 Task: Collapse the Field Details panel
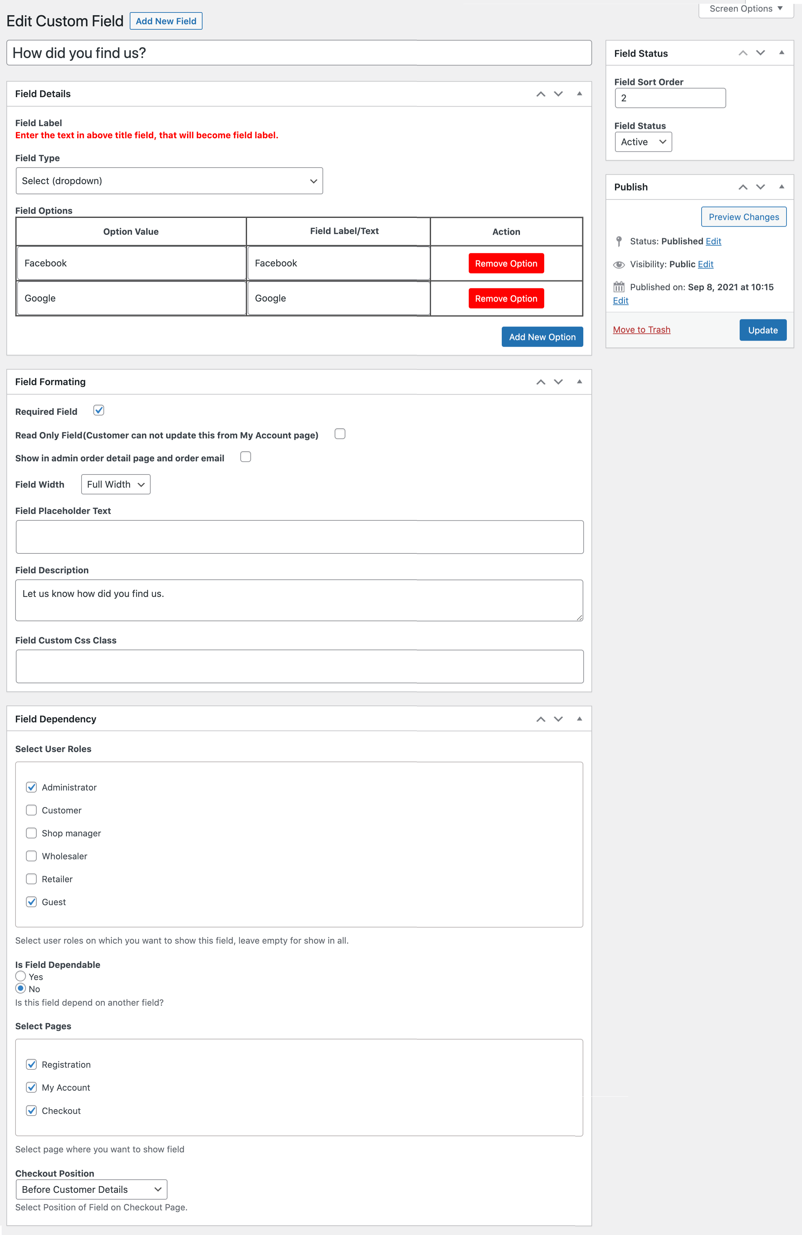tap(579, 94)
